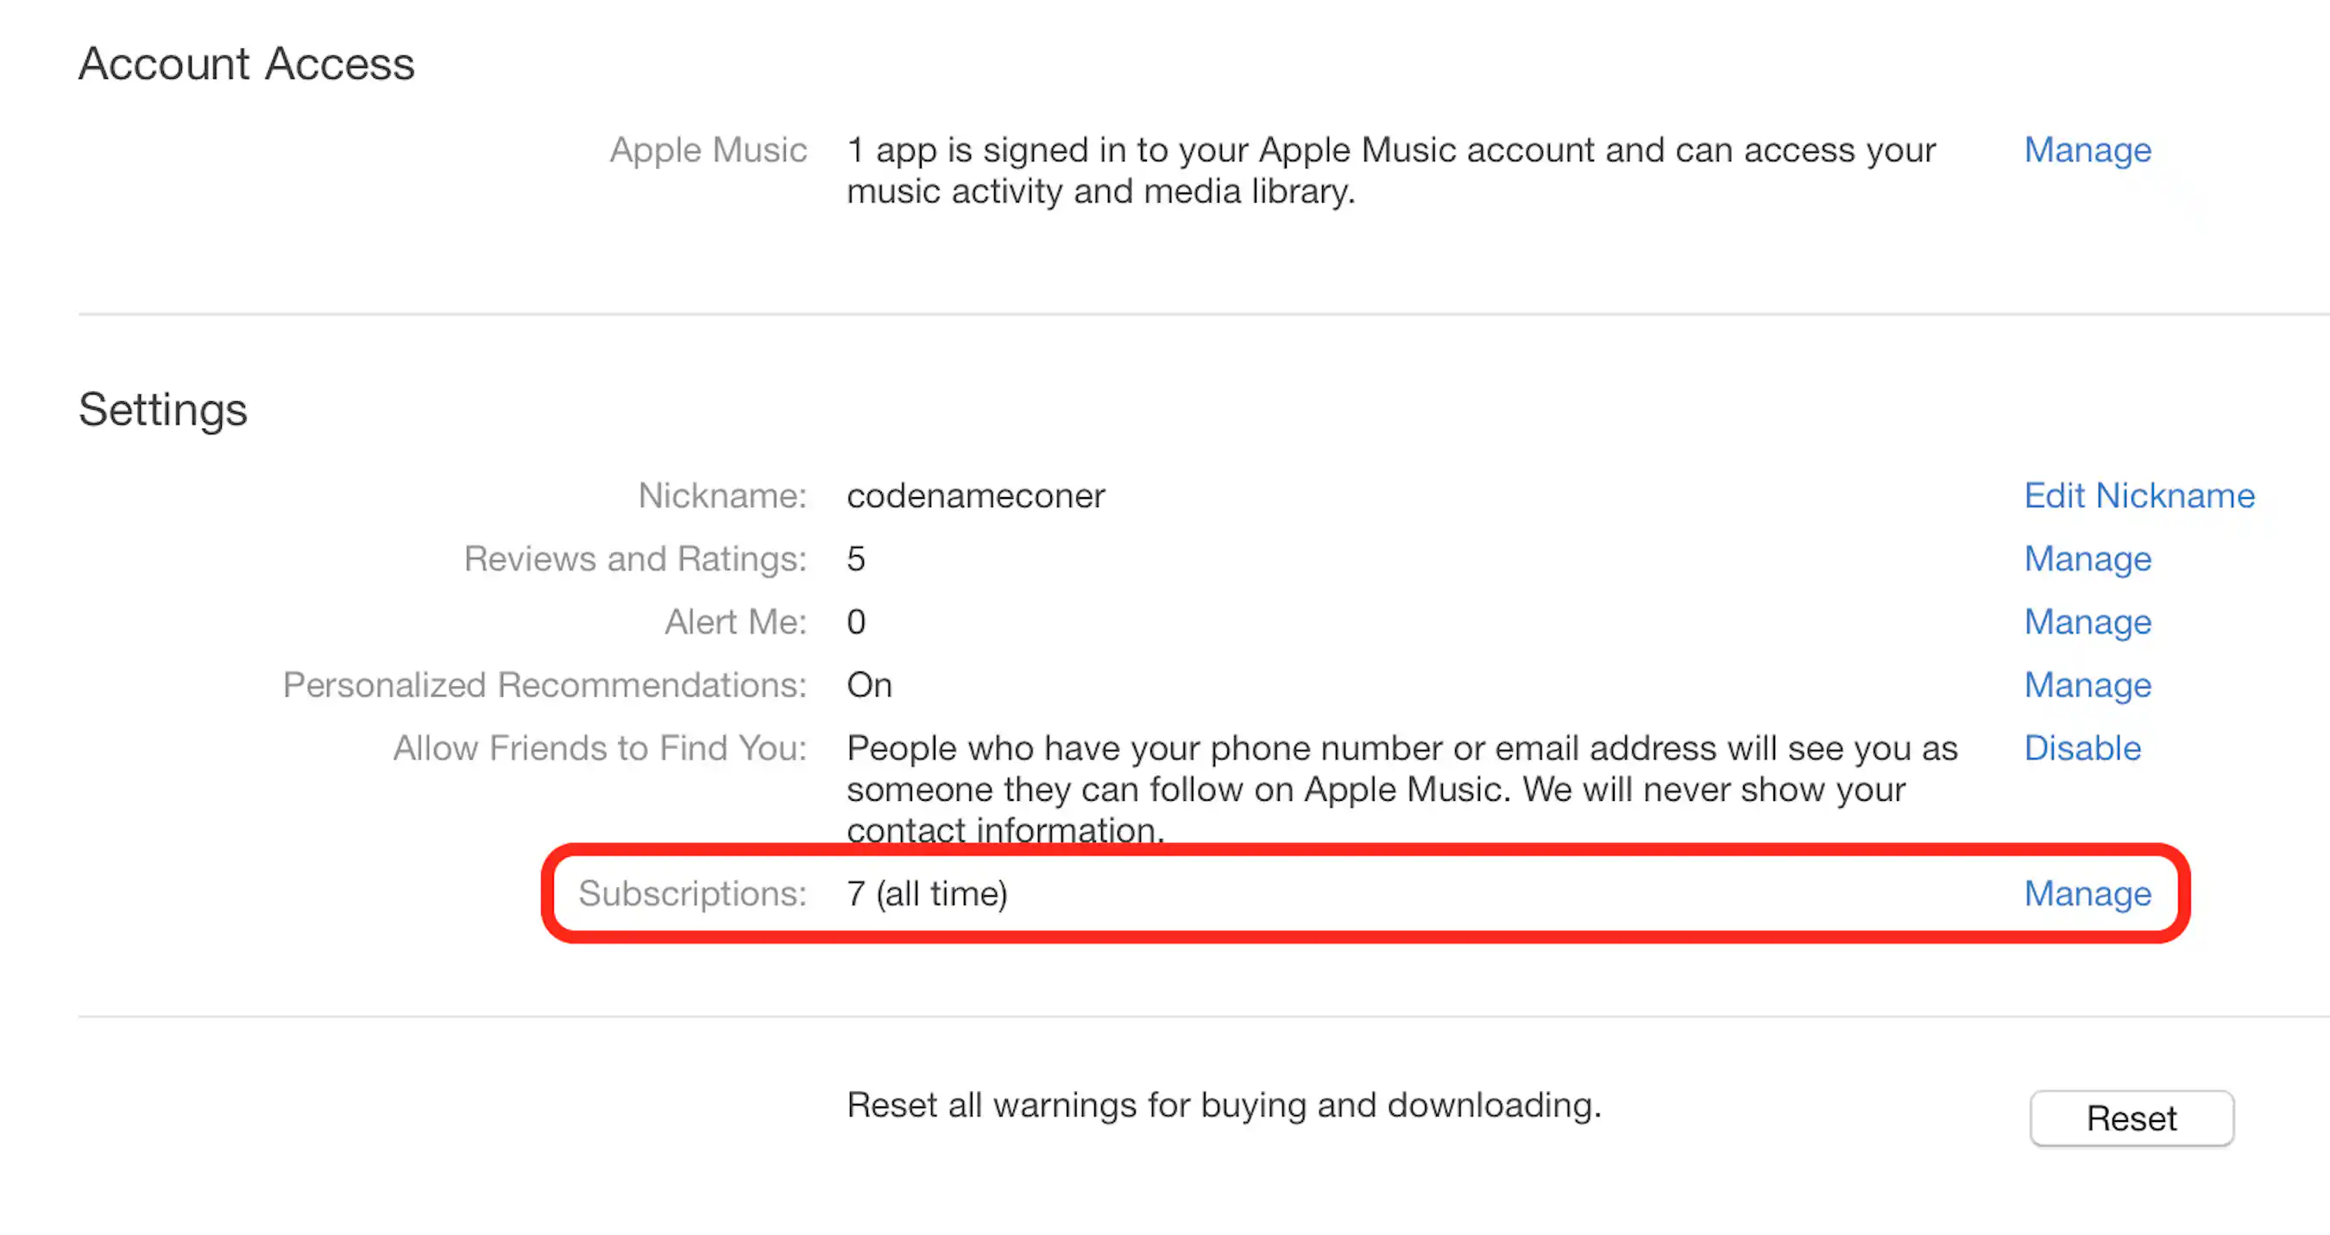2330x1235 pixels.
Task: Click the Subscriptions count 7 (all time)
Action: [927, 894]
